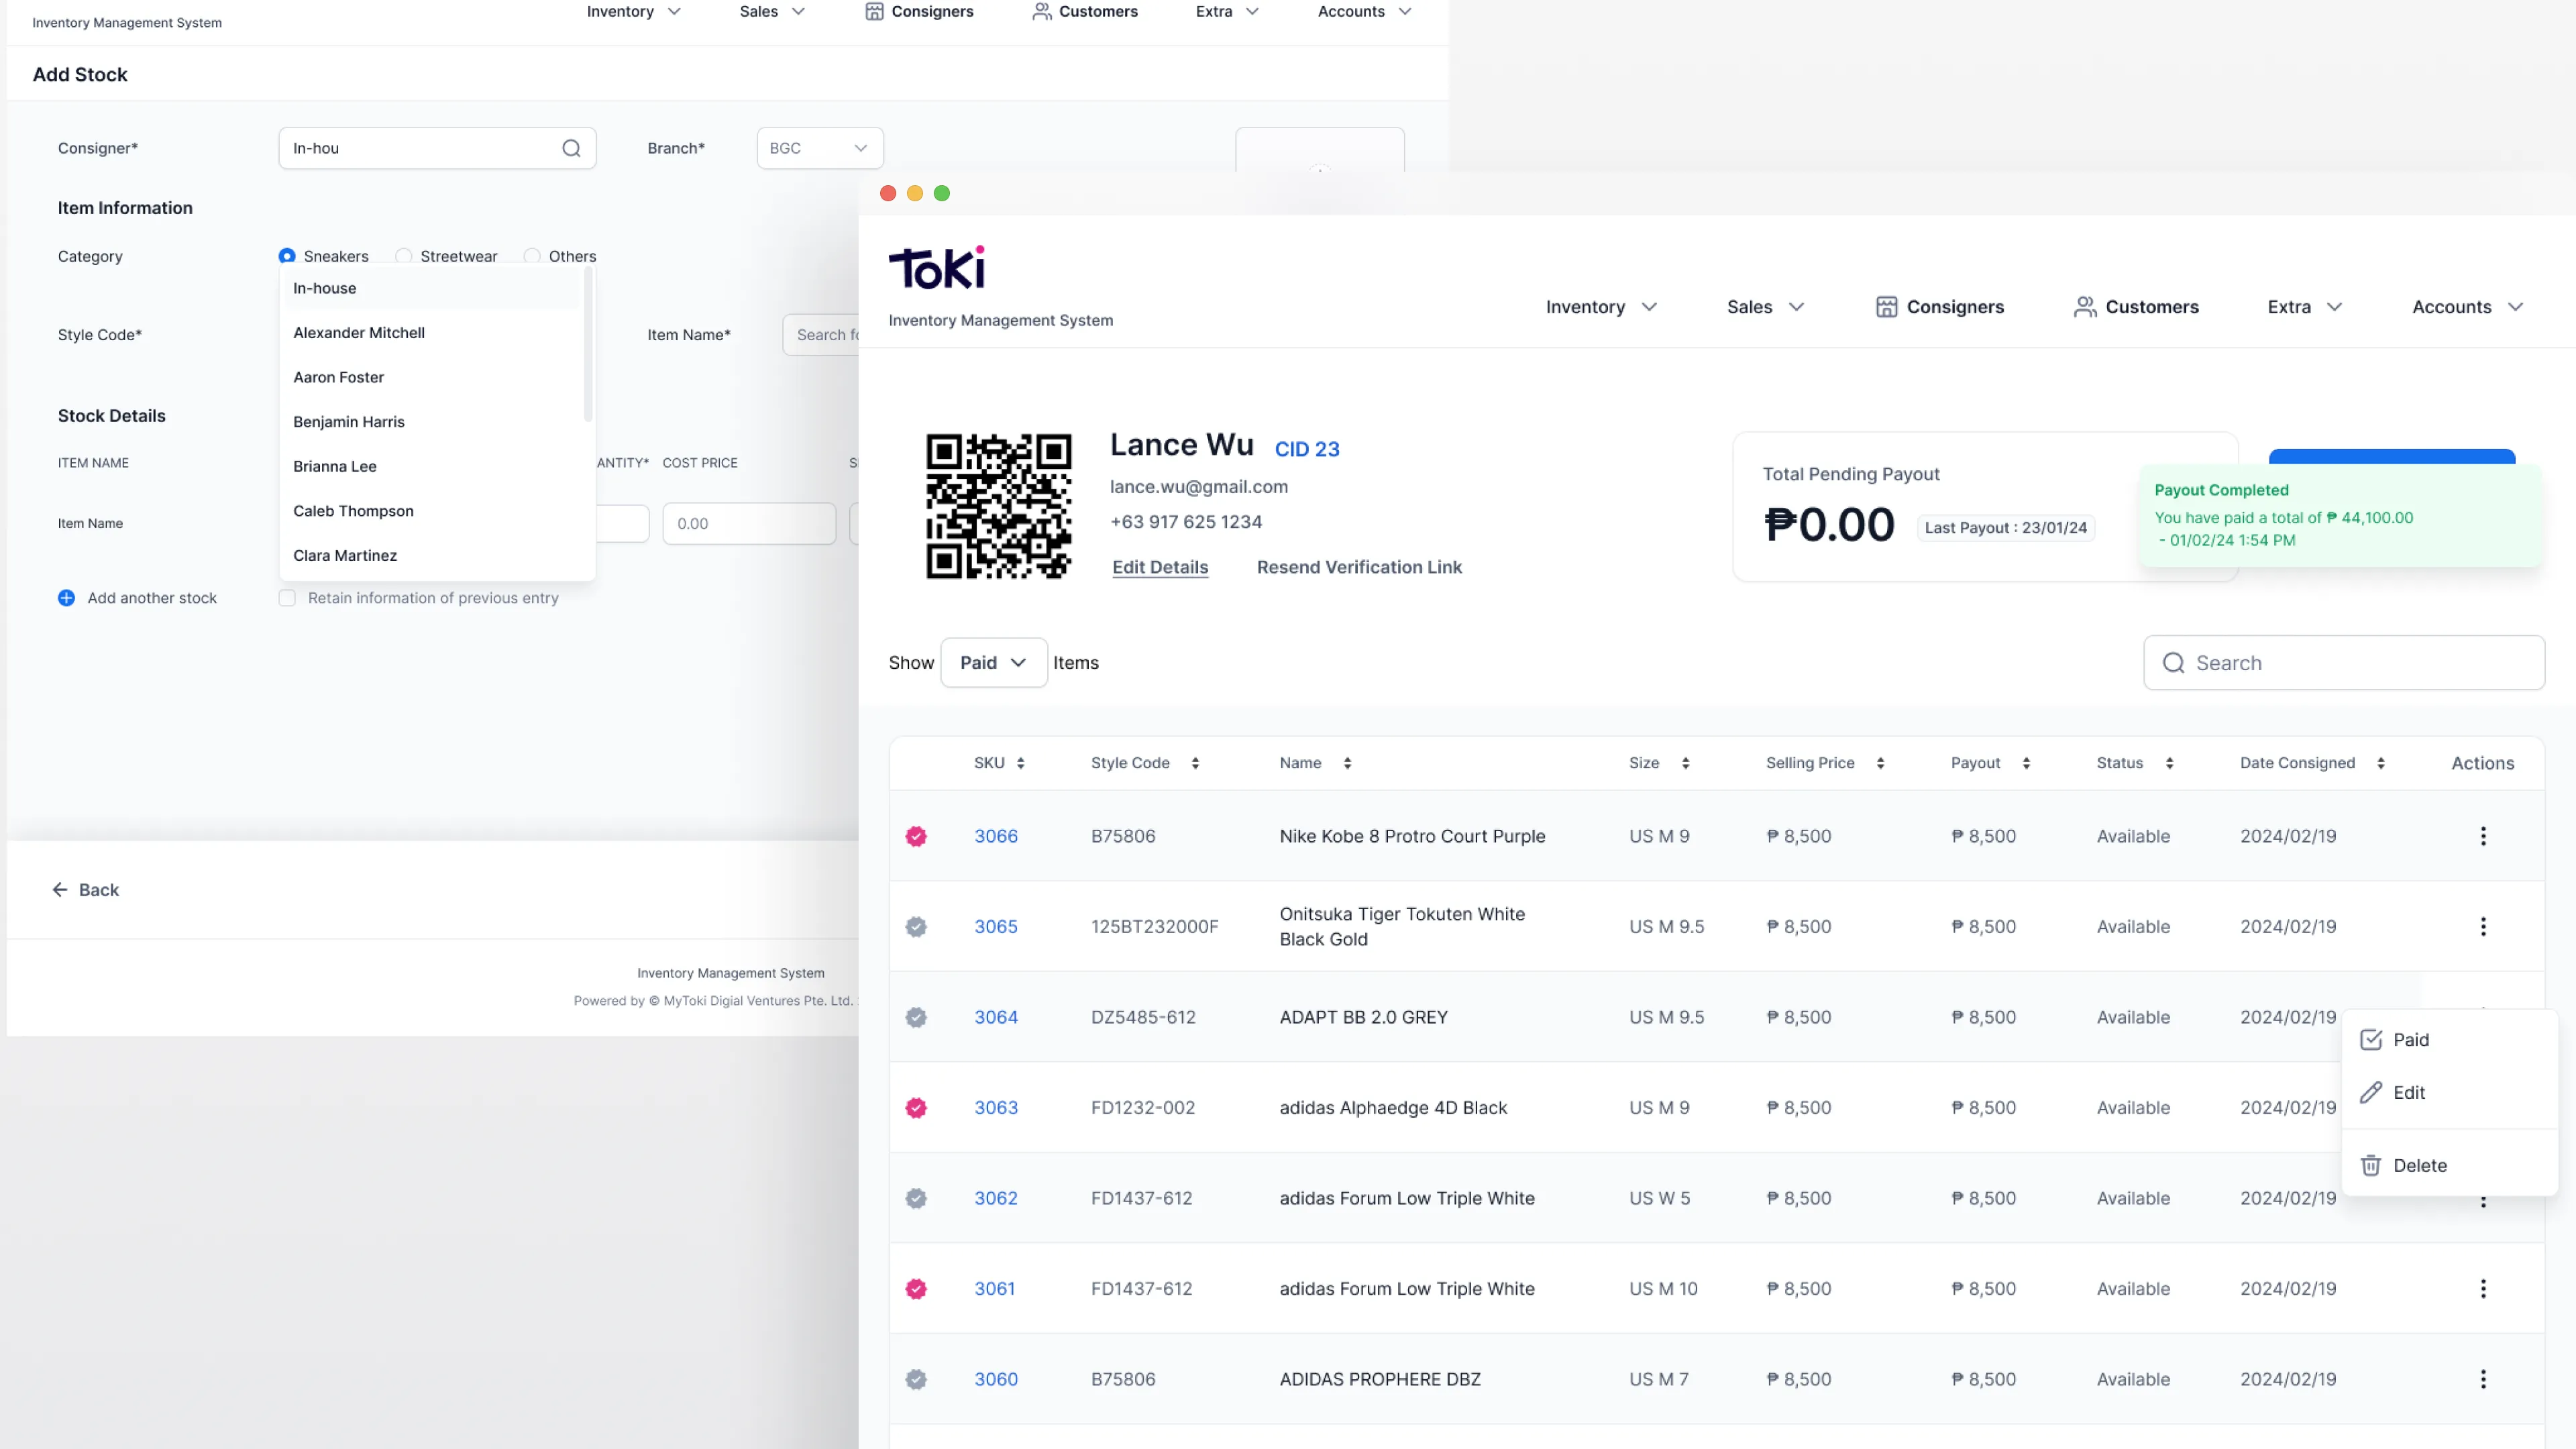Select the Streetwear category radio button
The width and height of the screenshot is (2576, 1449).
click(x=404, y=256)
